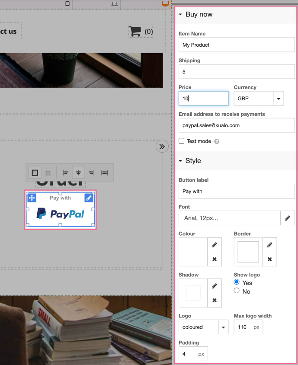Image resolution: width=298 pixels, height=365 pixels.
Task: Select the desktop monitor preview icon
Action: click(x=165, y=3)
